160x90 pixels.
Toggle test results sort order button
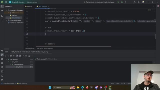click(x=23, y=56)
